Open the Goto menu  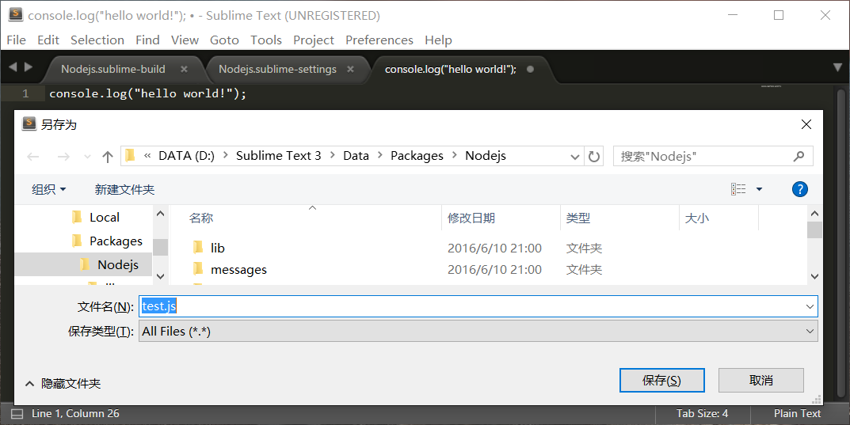click(x=224, y=40)
